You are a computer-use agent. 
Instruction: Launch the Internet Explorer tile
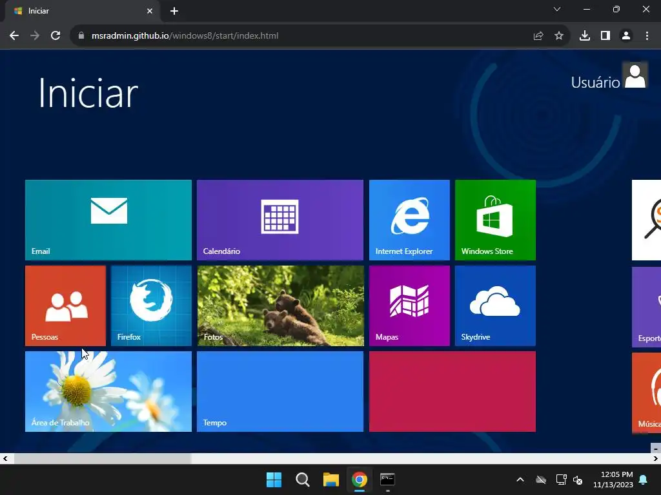[x=409, y=220]
